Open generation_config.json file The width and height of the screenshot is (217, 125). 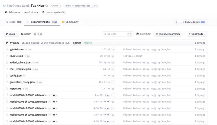pos(22,82)
